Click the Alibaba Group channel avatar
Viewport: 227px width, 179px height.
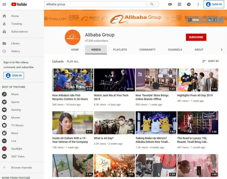point(73,37)
